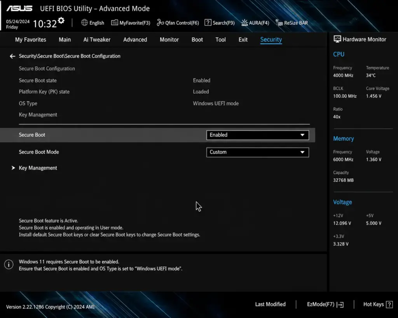Click the Key Management chevron arrow

click(x=13, y=168)
